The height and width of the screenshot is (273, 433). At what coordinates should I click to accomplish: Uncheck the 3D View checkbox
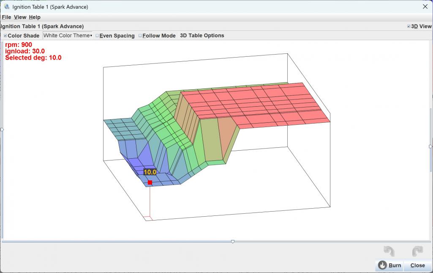[x=408, y=26]
